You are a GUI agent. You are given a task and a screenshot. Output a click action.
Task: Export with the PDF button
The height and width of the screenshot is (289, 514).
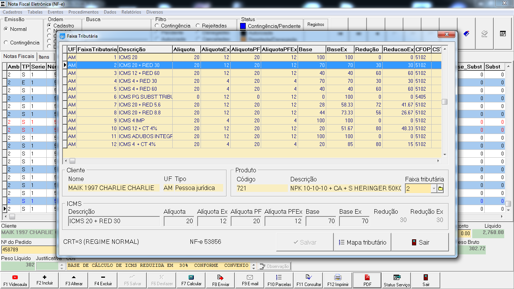click(x=367, y=280)
